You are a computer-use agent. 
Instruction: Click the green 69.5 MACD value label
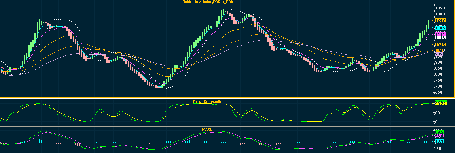pyautogui.click(x=439, y=132)
